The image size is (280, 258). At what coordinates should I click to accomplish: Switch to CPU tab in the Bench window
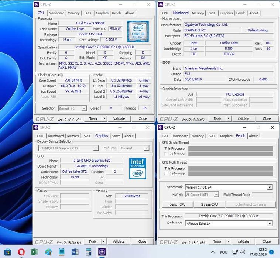pos(165,136)
